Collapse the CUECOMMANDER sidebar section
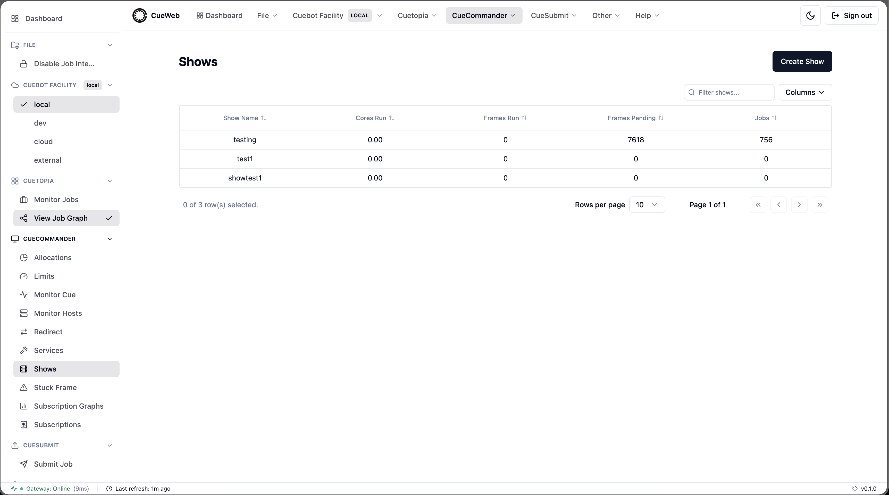889x495 pixels. point(110,239)
